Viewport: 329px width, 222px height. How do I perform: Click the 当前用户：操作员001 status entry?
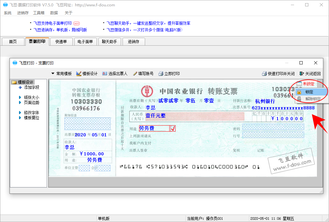pos(205,219)
